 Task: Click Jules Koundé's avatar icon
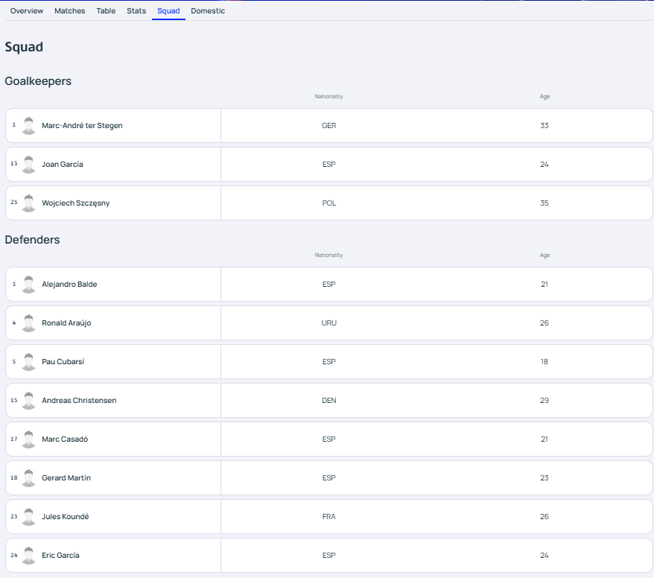pos(29,517)
